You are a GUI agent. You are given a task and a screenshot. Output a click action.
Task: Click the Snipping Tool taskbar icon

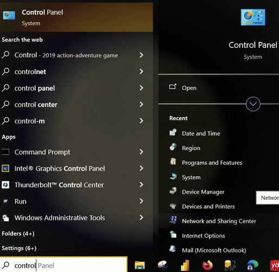coord(162,265)
